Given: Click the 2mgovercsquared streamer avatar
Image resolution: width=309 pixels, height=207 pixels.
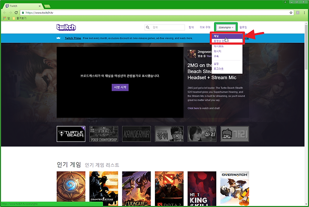Looking at the screenshot, I should coord(192,54).
